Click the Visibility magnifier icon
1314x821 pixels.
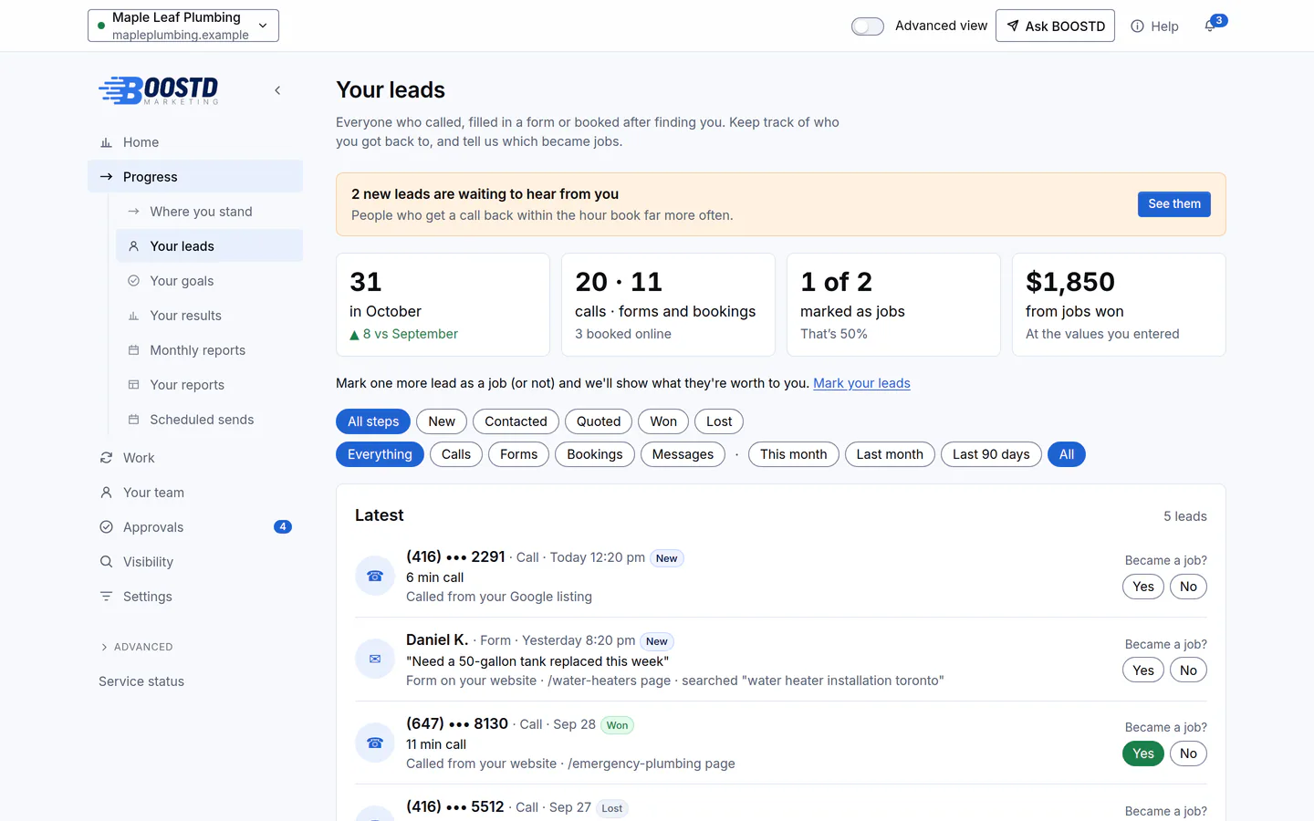point(106,562)
